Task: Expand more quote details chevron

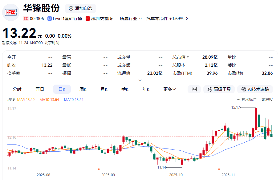Action: (140, 80)
